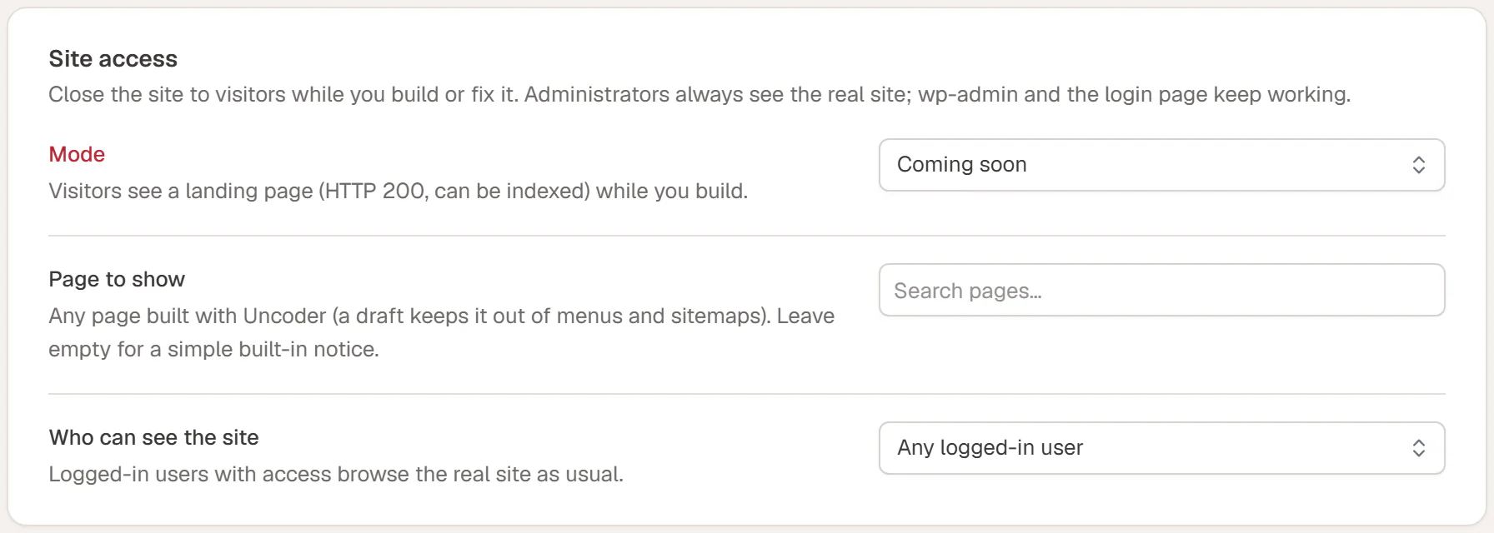
Task: Click the divider line above Who can see the site
Action: pos(747,394)
